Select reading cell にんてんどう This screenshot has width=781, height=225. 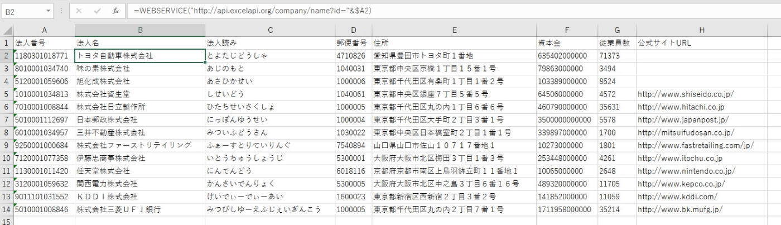tap(269, 171)
